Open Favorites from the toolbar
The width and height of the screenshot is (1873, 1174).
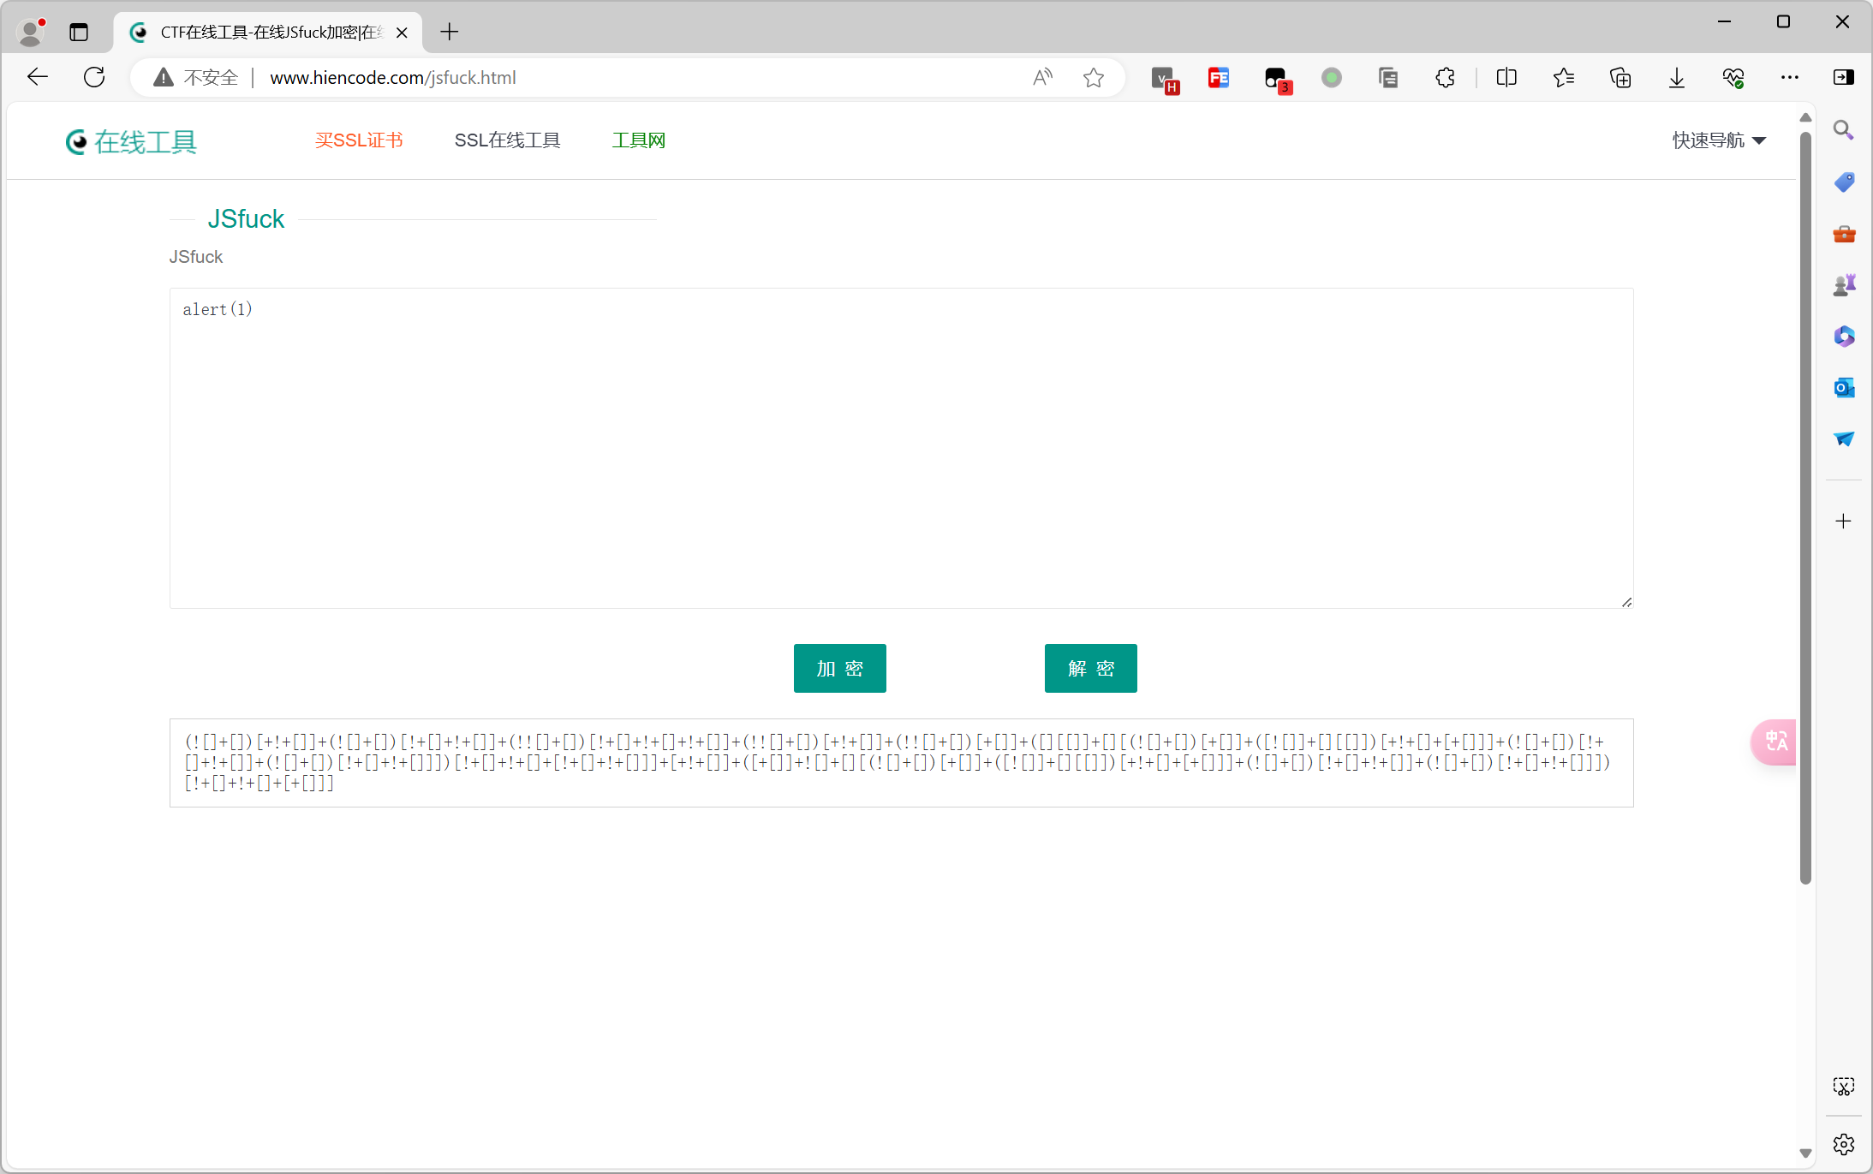(x=1564, y=77)
